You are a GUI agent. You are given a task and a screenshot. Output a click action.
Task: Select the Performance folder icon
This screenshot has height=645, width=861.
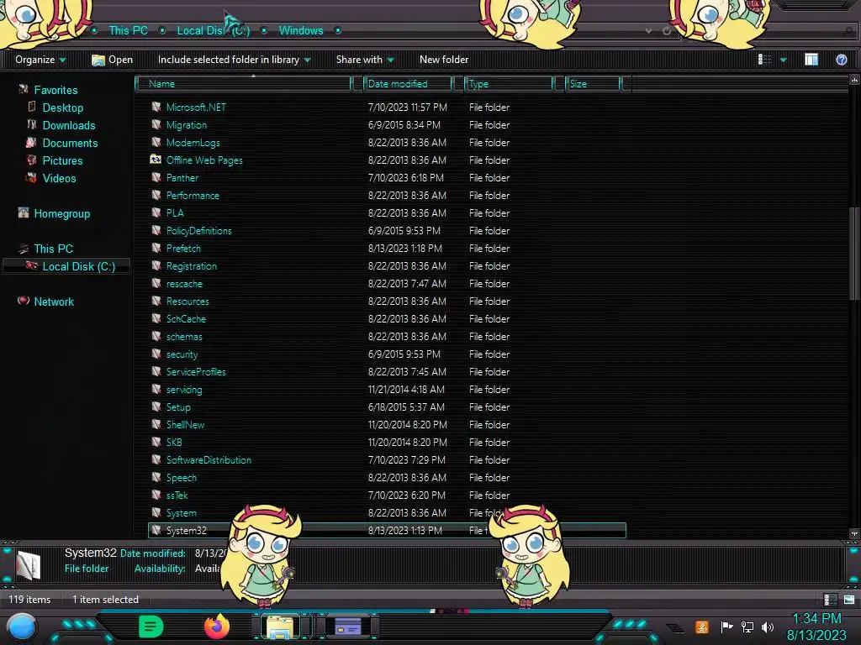click(x=156, y=195)
